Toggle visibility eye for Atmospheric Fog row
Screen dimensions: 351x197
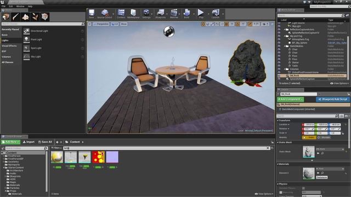pyautogui.click(x=279, y=39)
